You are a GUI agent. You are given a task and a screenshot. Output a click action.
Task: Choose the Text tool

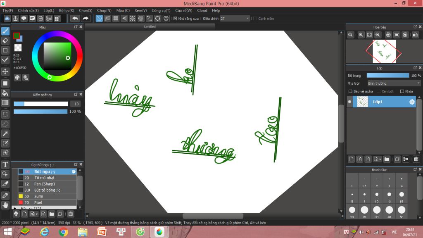point(5,164)
